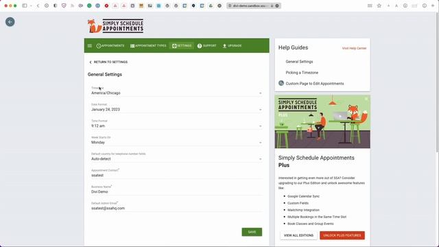Screen dimensions: 439x247
Task: Click View All Editions button
Action: pyautogui.click(x=298, y=235)
